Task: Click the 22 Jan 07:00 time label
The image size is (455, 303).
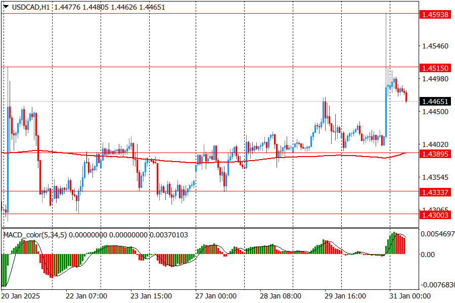Action: pyautogui.click(x=86, y=296)
